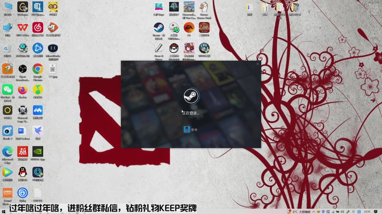Open the weather widget showing 6°C
The height and width of the screenshot is (214, 382).
coord(299,212)
